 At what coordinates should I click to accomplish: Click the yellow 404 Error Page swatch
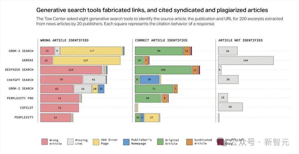96,141
